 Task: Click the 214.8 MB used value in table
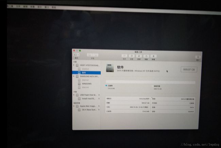pos(146,111)
